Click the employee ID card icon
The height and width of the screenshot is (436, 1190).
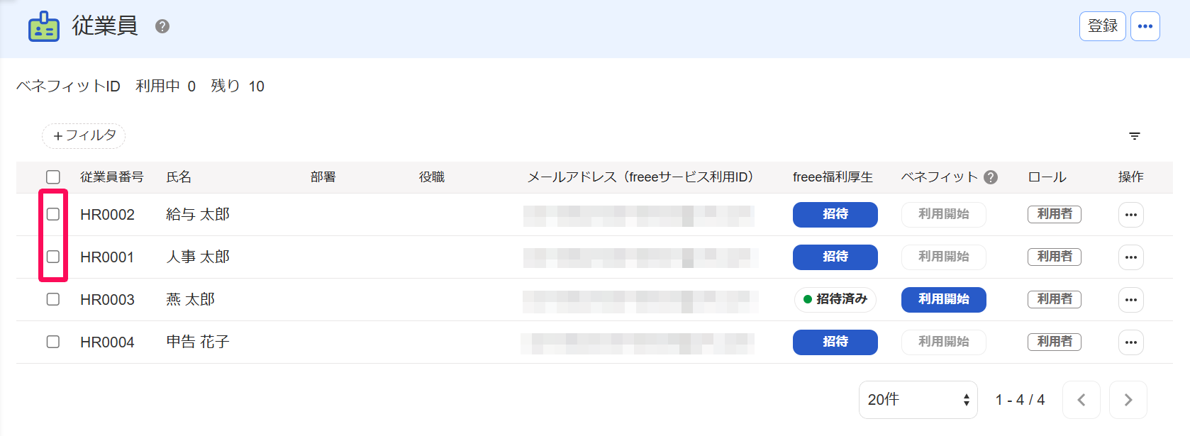click(44, 26)
